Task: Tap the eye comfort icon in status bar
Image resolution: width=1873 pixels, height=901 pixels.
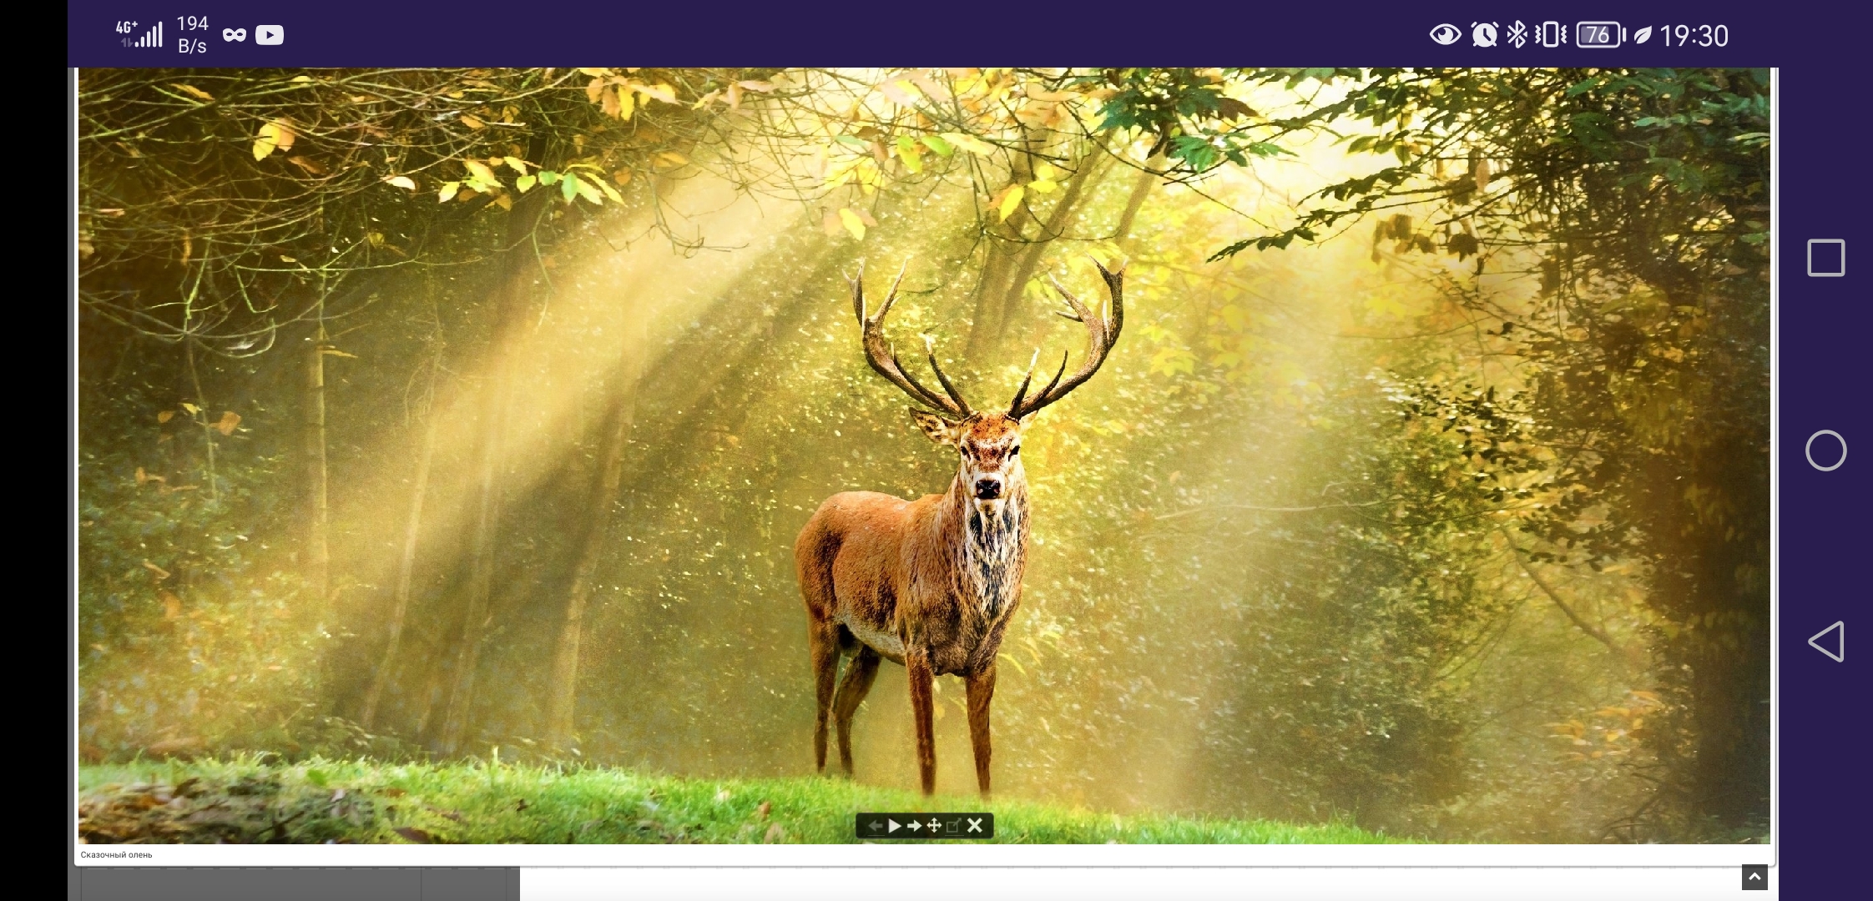Action: coord(1445,35)
